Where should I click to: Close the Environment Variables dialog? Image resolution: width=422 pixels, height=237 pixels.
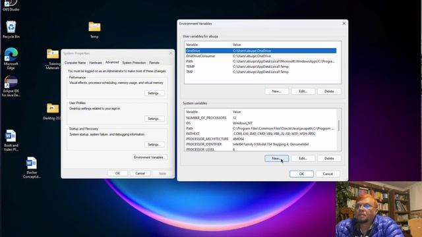pos(344,24)
